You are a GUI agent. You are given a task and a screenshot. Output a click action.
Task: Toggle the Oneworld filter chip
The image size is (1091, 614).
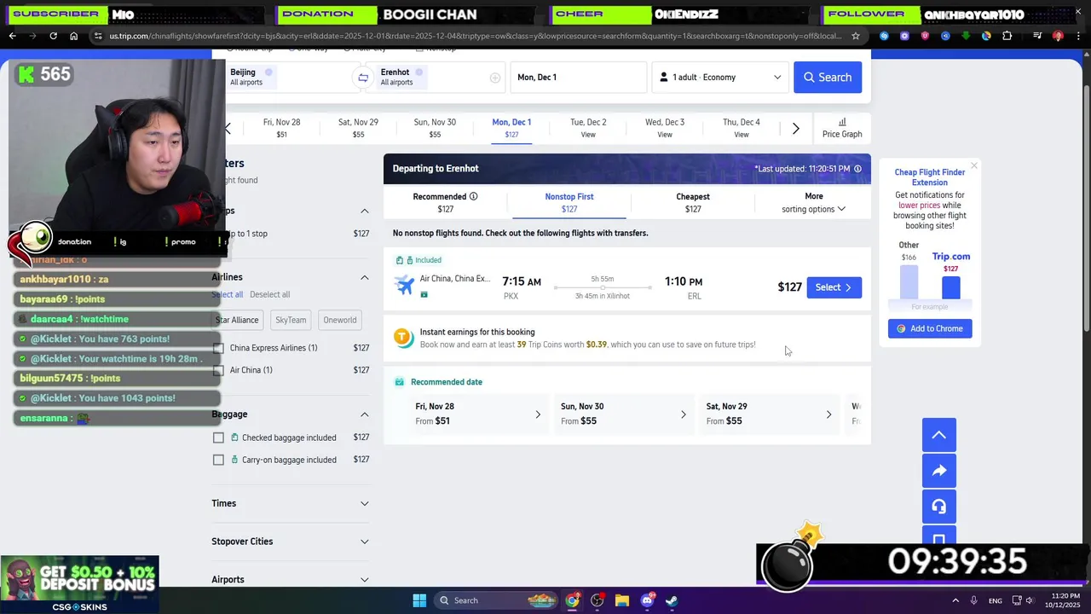[x=339, y=320]
